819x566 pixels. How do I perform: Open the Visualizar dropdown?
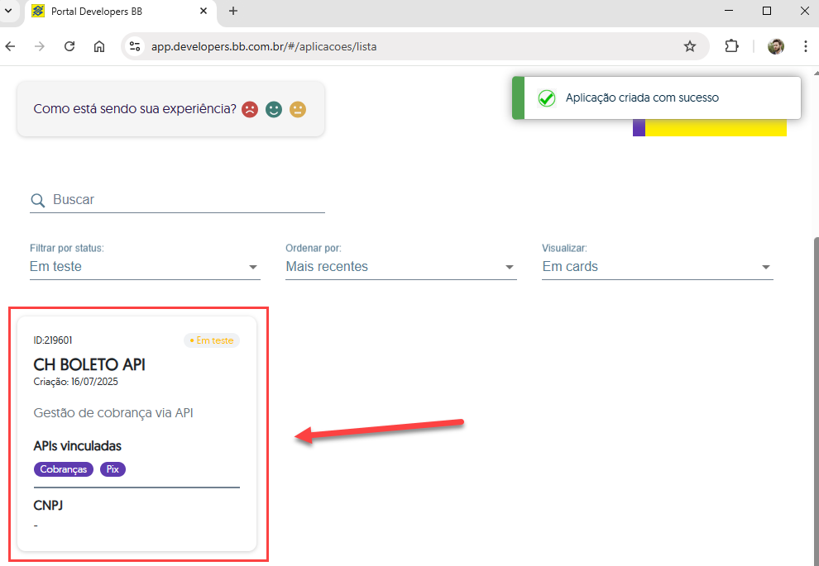tap(657, 267)
